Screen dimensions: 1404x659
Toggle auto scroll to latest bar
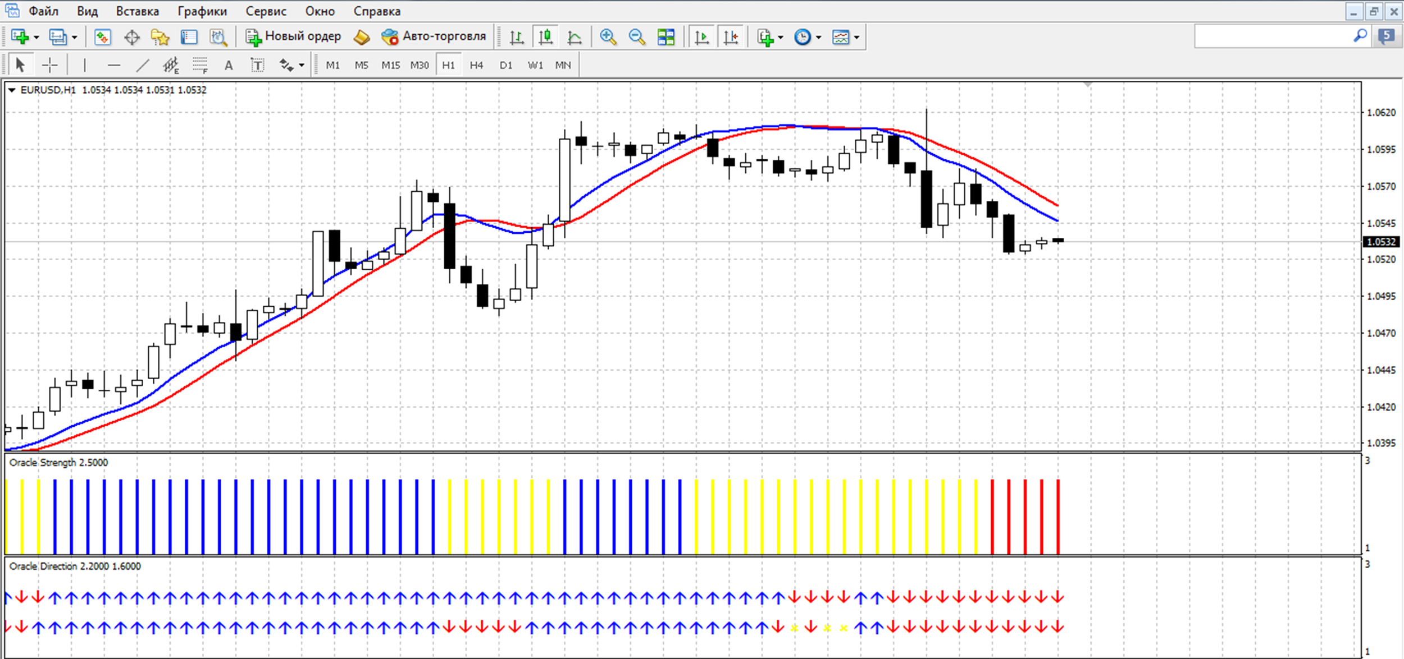click(701, 38)
